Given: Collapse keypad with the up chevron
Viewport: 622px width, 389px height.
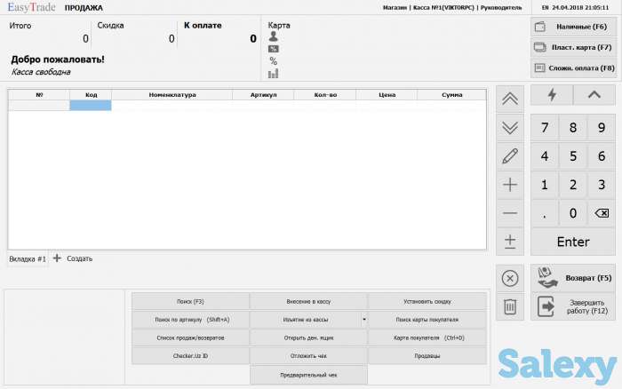Looking at the screenshot, I should tap(594, 95).
